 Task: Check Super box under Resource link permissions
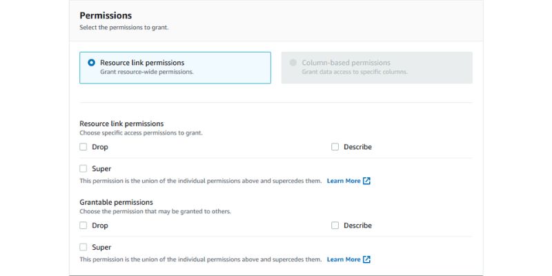point(83,168)
